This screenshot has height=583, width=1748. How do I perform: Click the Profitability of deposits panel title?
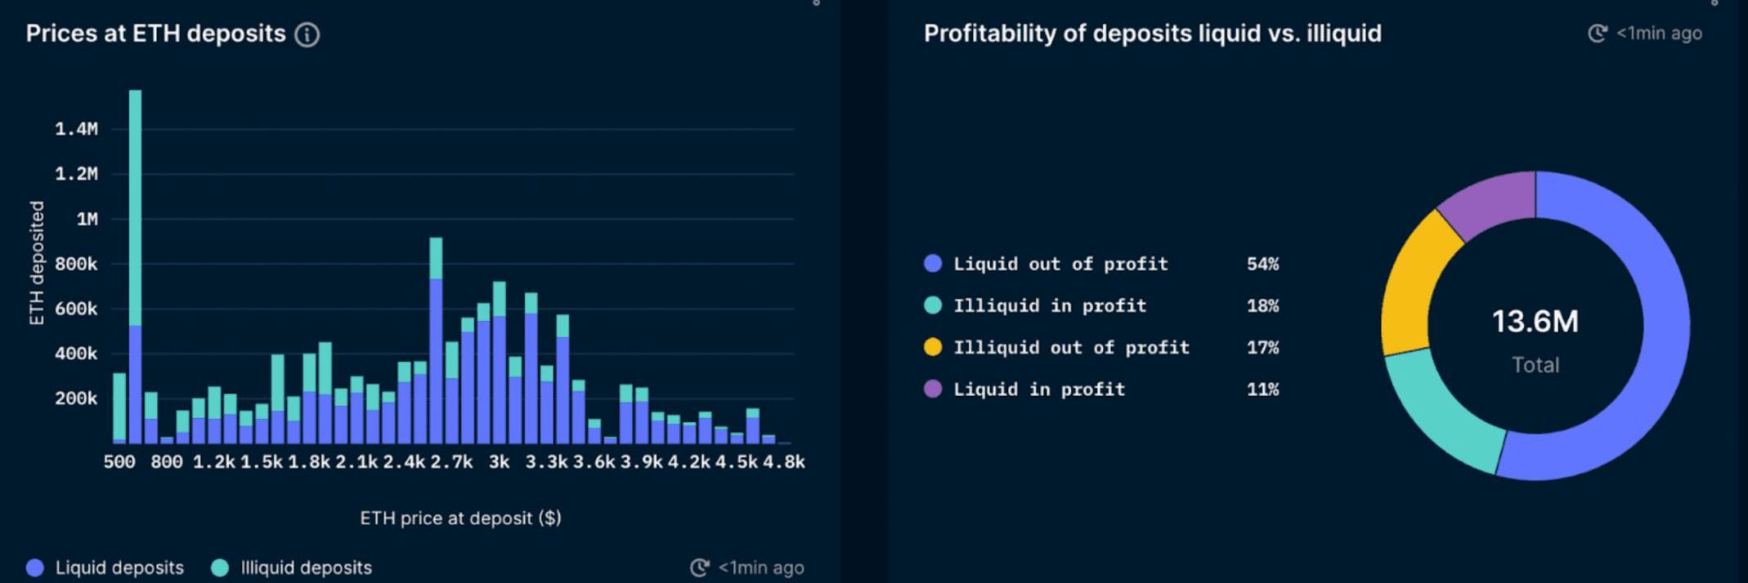(1152, 33)
